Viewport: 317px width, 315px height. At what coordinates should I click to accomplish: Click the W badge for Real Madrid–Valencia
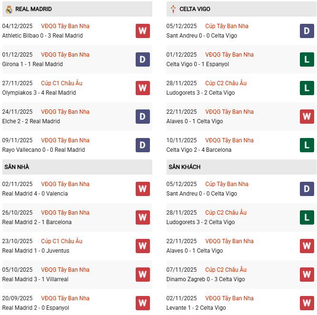(142, 189)
